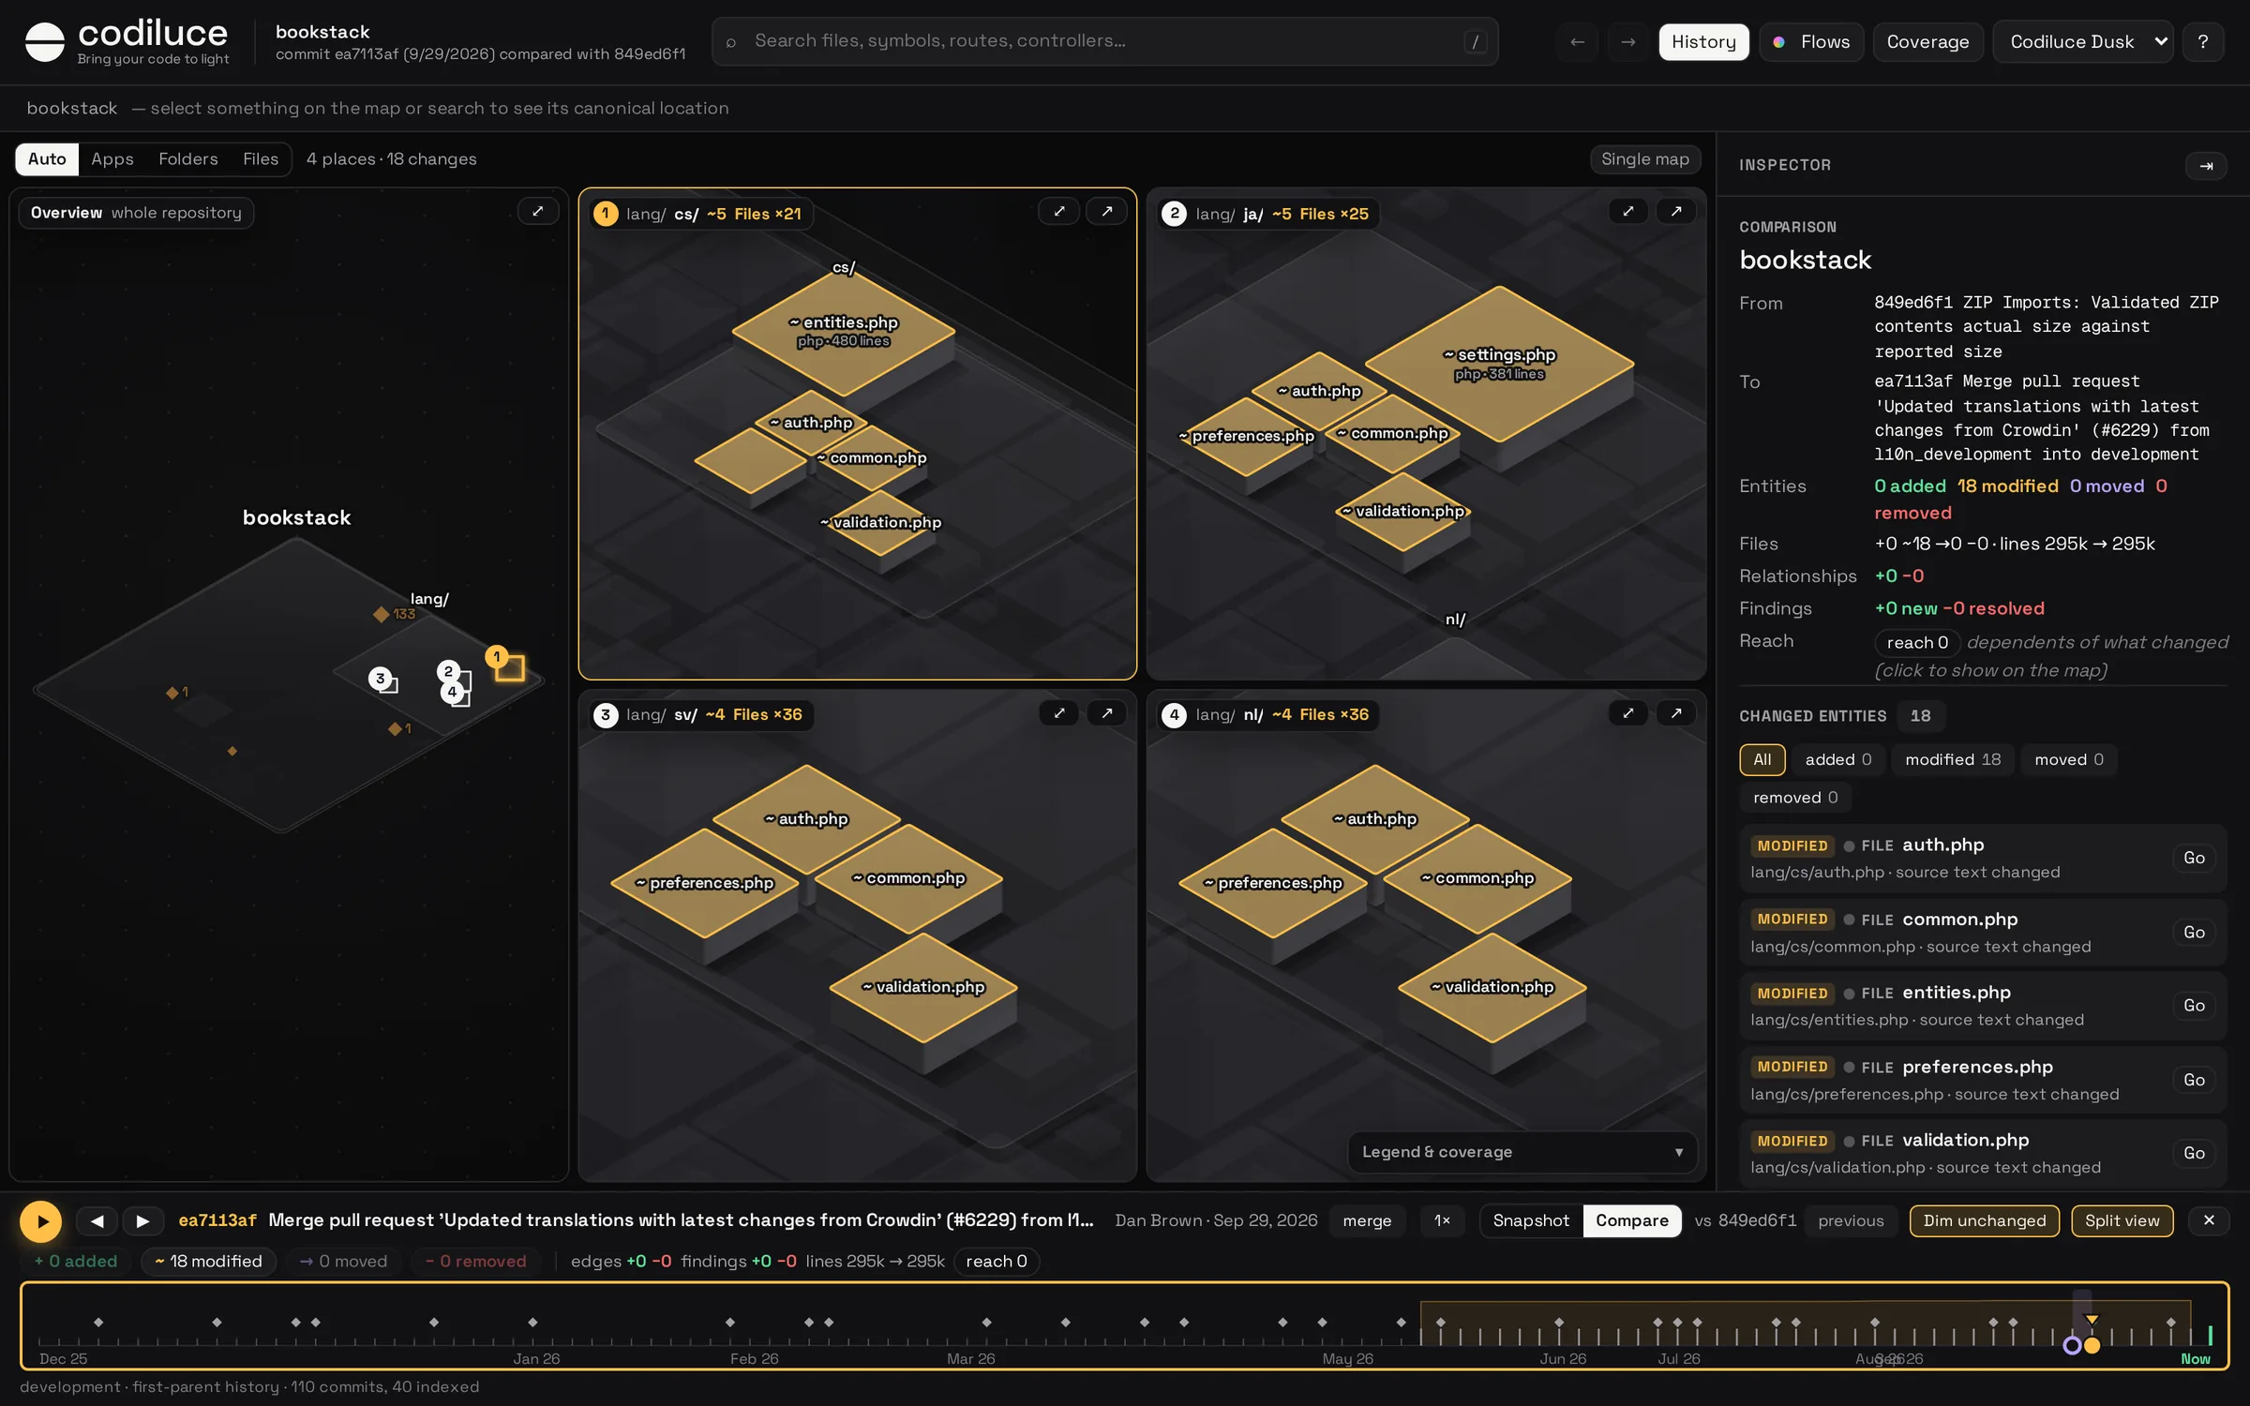Open lang/ja/ panel in new view

pyautogui.click(x=1676, y=212)
